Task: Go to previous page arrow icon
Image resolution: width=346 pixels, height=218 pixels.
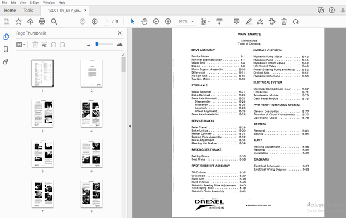Action: coord(83,21)
